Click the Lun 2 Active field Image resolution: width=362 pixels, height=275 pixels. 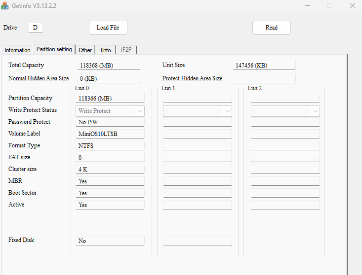click(x=285, y=205)
